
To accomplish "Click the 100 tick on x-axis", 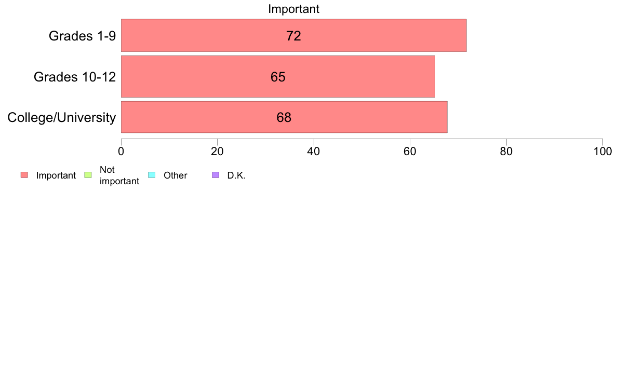I will 602,152.
